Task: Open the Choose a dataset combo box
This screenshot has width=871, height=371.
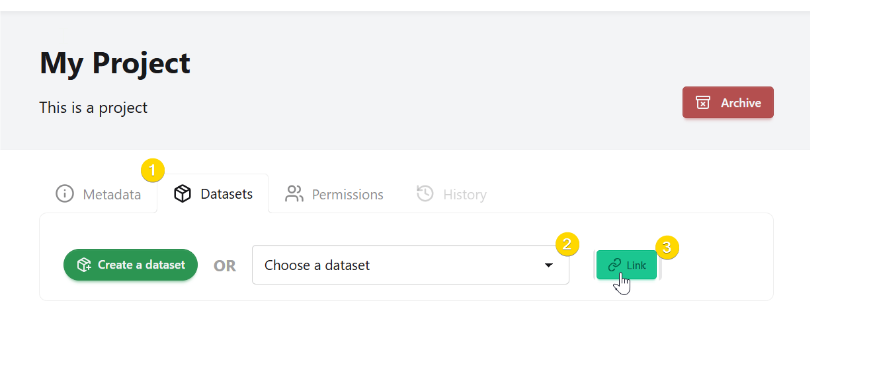Action: click(x=397, y=265)
